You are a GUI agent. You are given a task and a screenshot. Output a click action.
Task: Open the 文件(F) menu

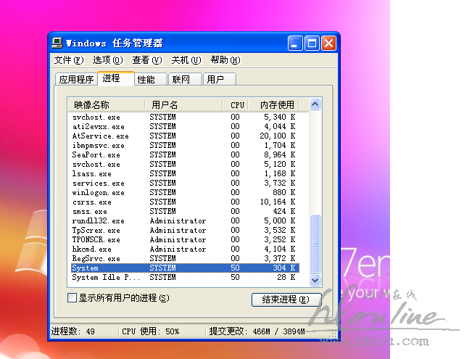tap(68, 60)
